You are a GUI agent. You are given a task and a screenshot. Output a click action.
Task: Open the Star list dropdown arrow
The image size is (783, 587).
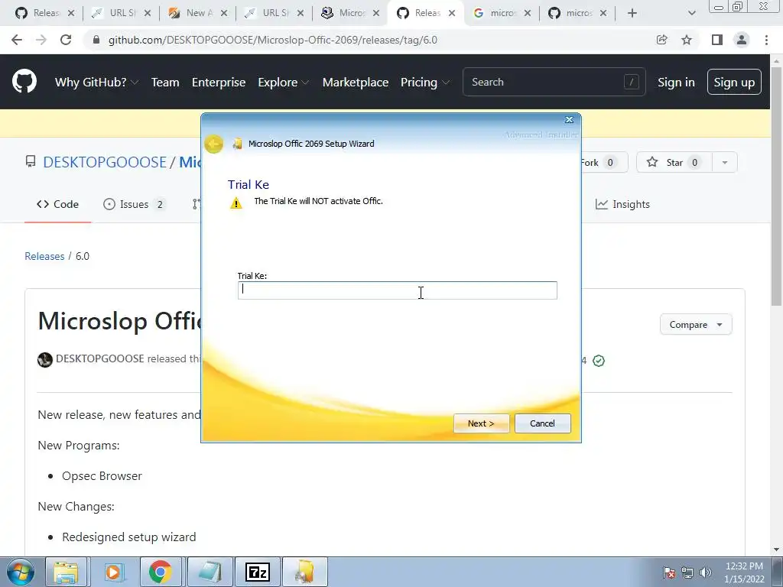pyautogui.click(x=725, y=162)
